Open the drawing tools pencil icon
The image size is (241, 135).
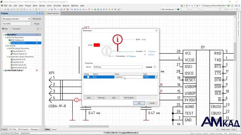pos(119,9)
